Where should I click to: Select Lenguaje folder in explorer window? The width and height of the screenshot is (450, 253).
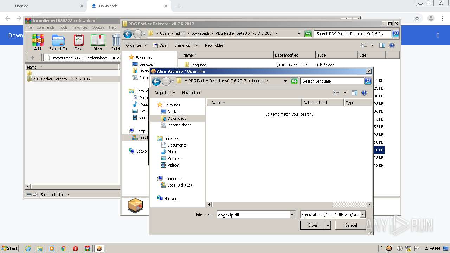(x=198, y=65)
